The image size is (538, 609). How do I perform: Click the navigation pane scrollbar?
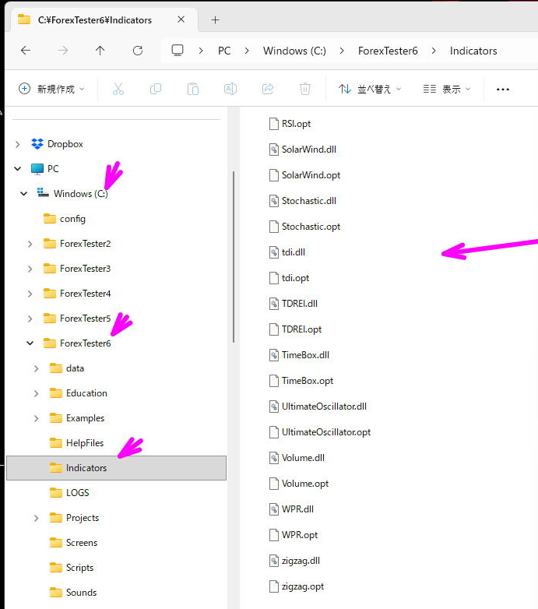[x=234, y=257]
